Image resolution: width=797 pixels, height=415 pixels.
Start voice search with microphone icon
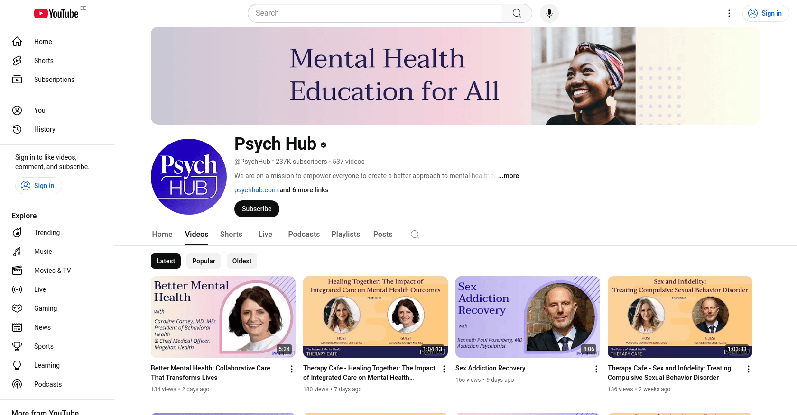pos(549,13)
